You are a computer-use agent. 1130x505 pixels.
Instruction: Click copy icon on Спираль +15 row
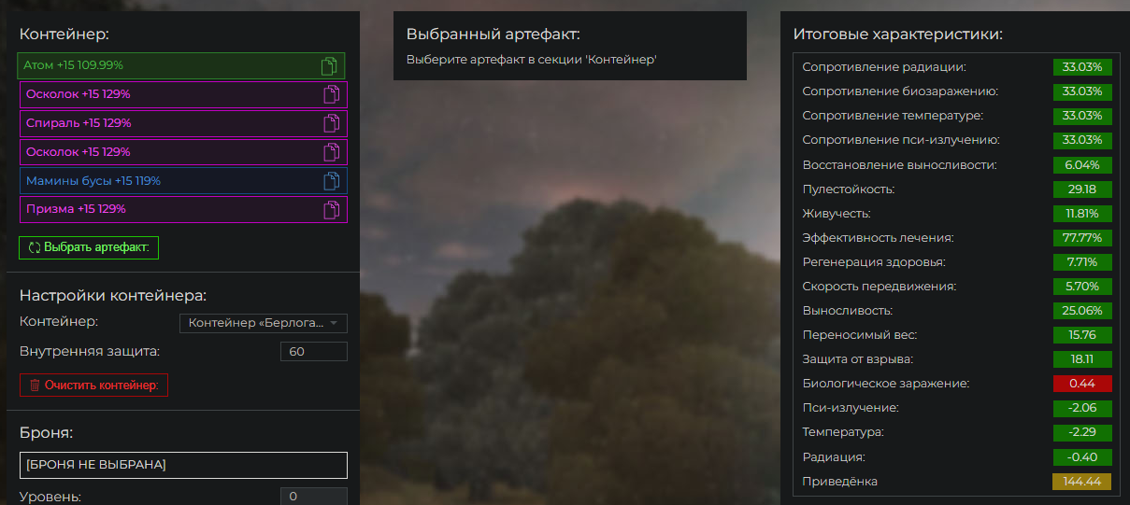[331, 123]
